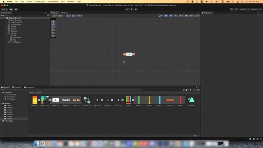Select the PlayerFly asset thumbnail
The height and width of the screenshot is (148, 263).
(191, 100)
